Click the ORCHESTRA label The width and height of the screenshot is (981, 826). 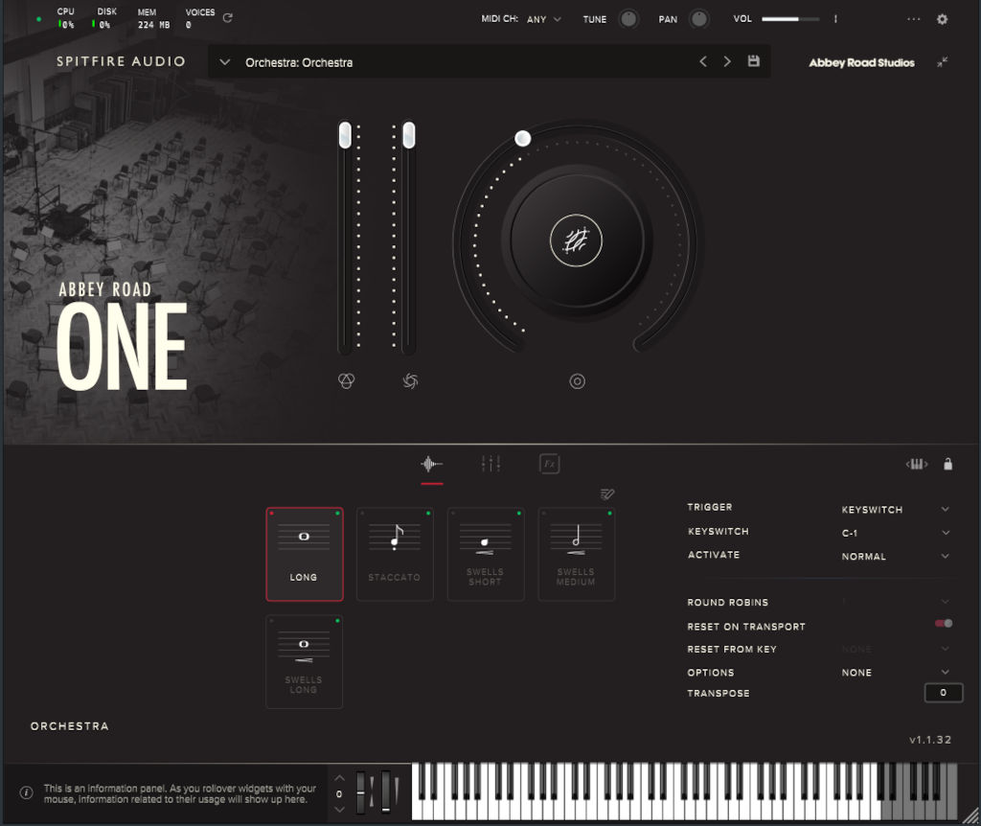69,726
